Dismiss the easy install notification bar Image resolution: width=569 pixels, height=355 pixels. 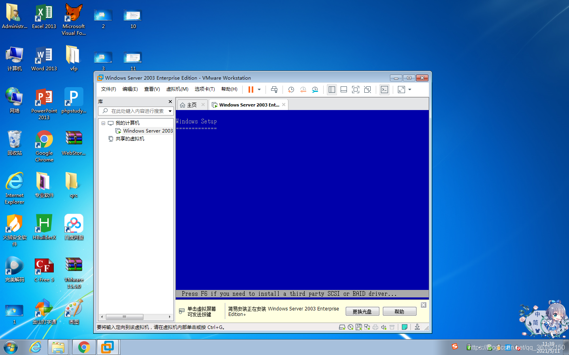click(x=424, y=305)
